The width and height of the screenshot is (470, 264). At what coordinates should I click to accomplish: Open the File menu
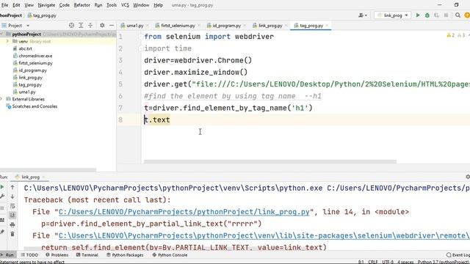(5, 5)
